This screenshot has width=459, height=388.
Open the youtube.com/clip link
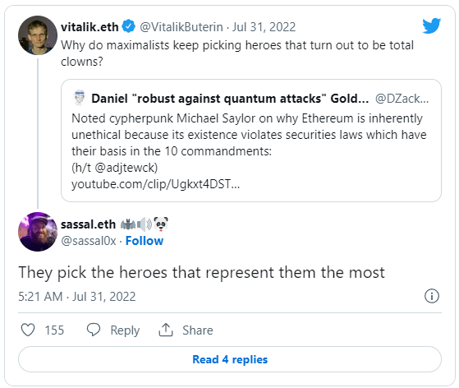point(155,184)
